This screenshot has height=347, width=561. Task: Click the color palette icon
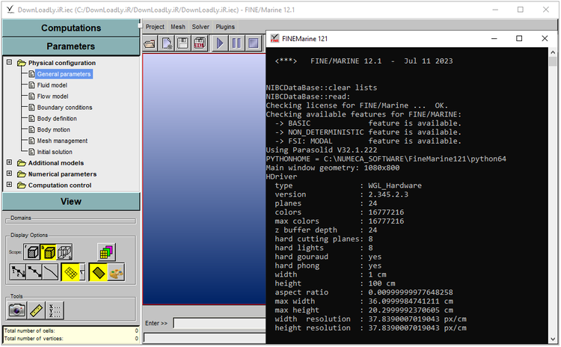[115, 272]
